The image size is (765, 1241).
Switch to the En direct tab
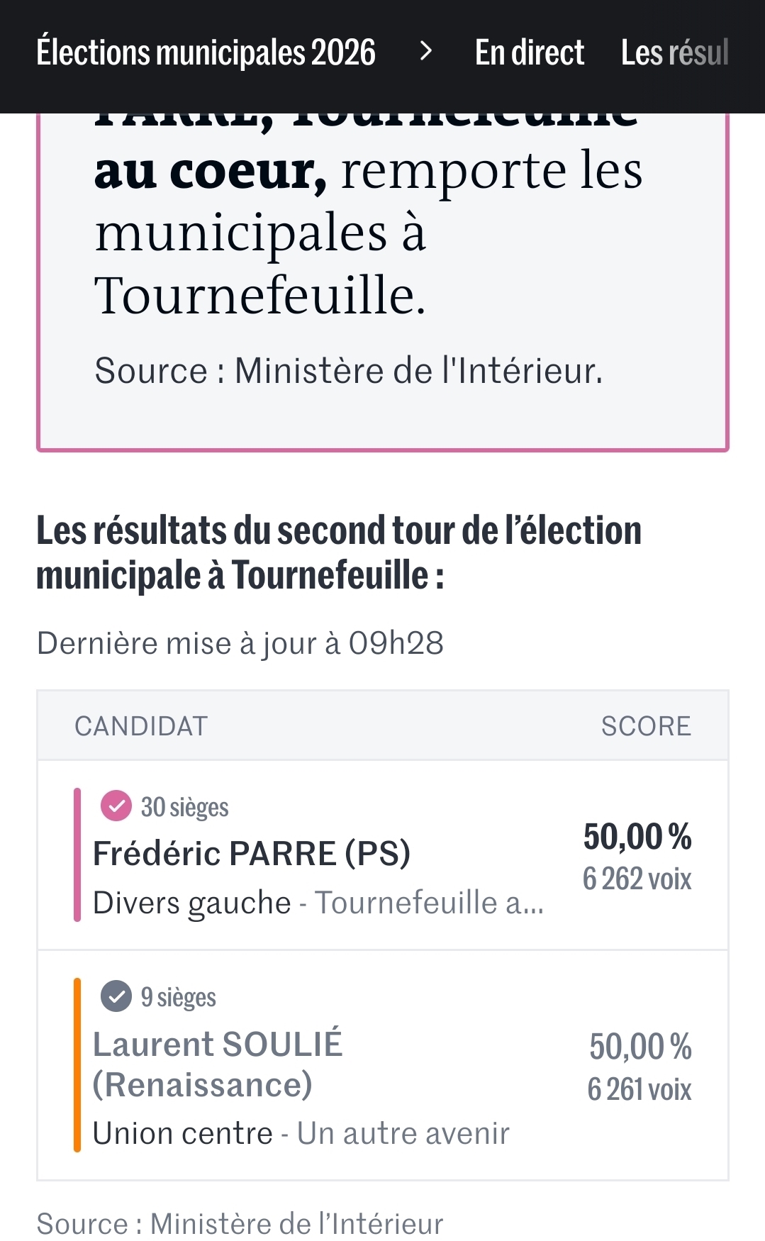[529, 52]
